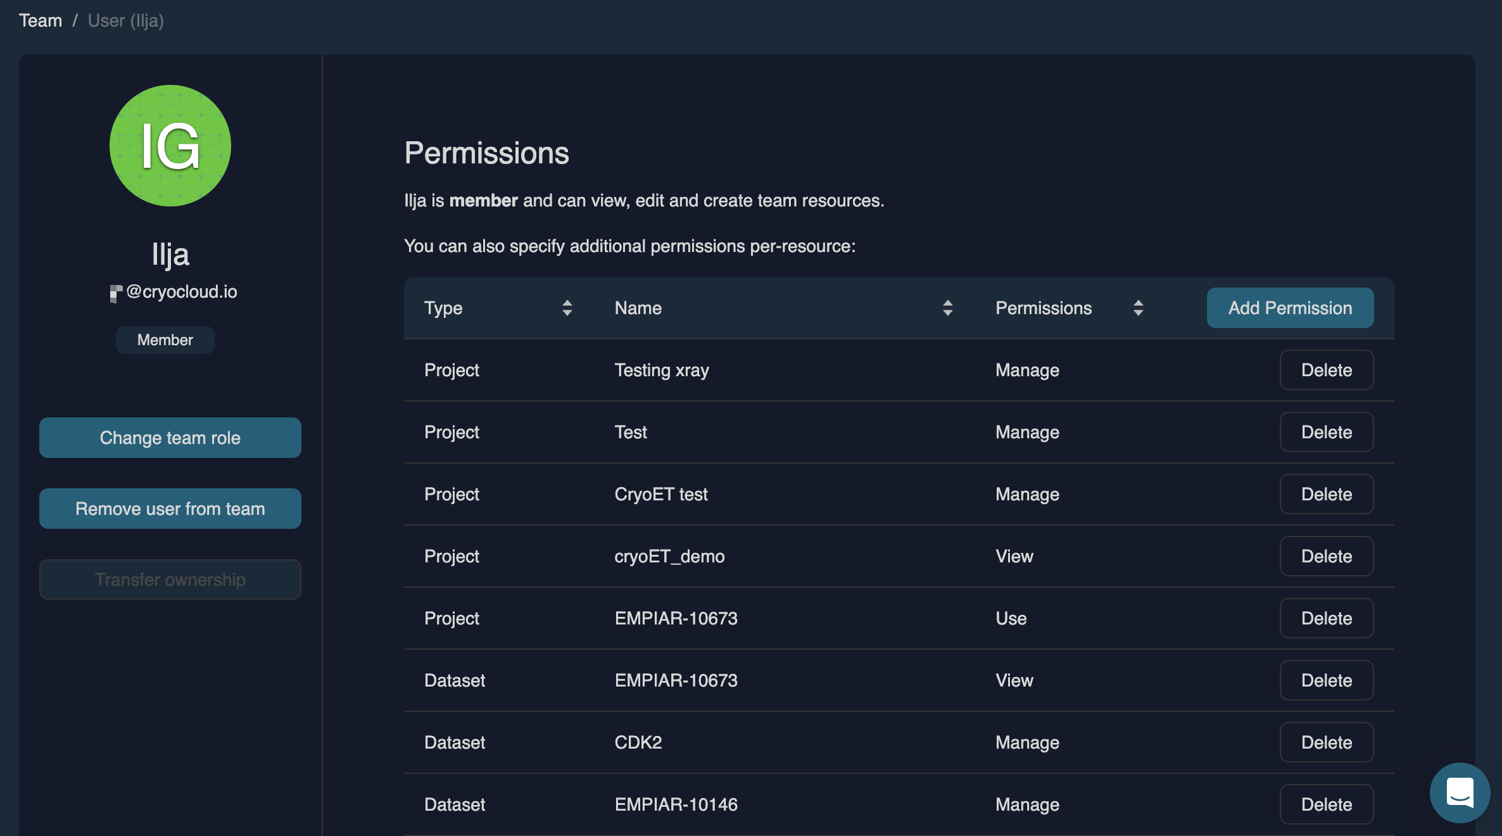The image size is (1502, 836).
Task: Delete permission for CryoET test project
Action: [x=1326, y=494]
